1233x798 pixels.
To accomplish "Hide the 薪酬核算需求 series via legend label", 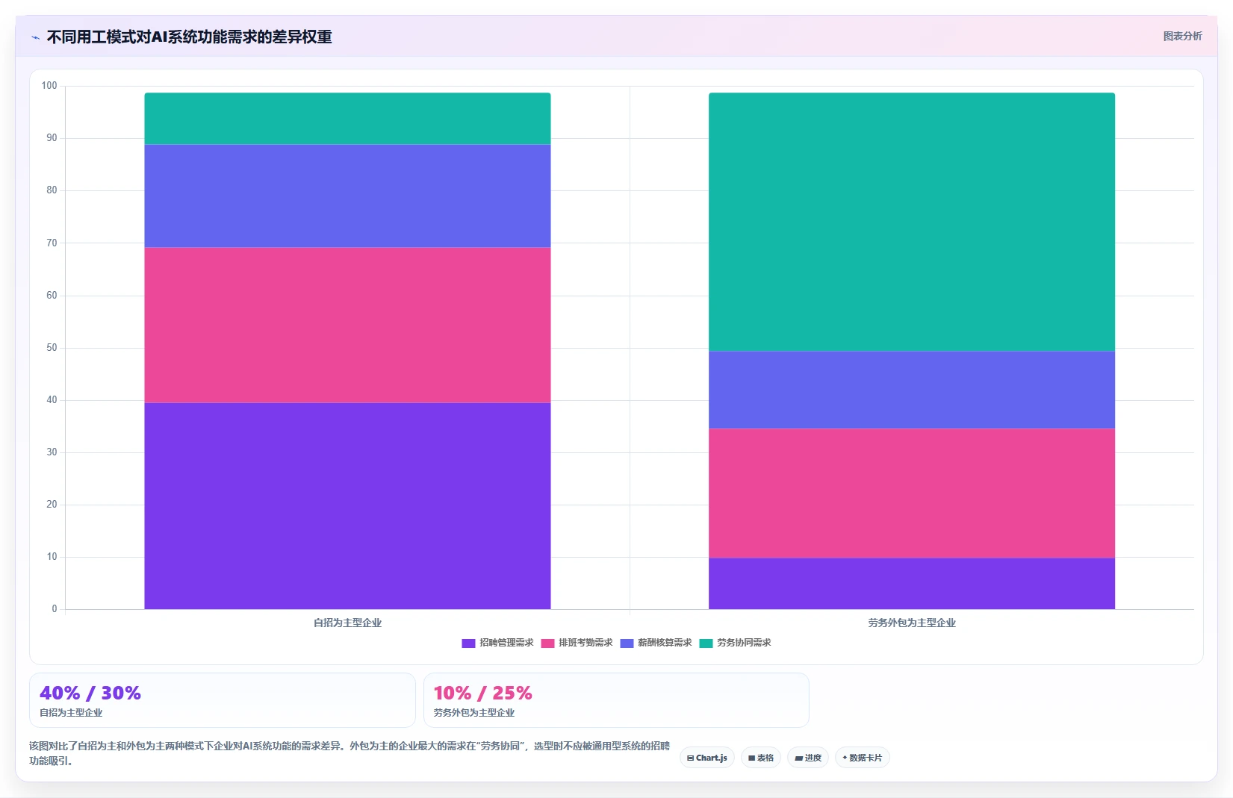I will pos(665,643).
